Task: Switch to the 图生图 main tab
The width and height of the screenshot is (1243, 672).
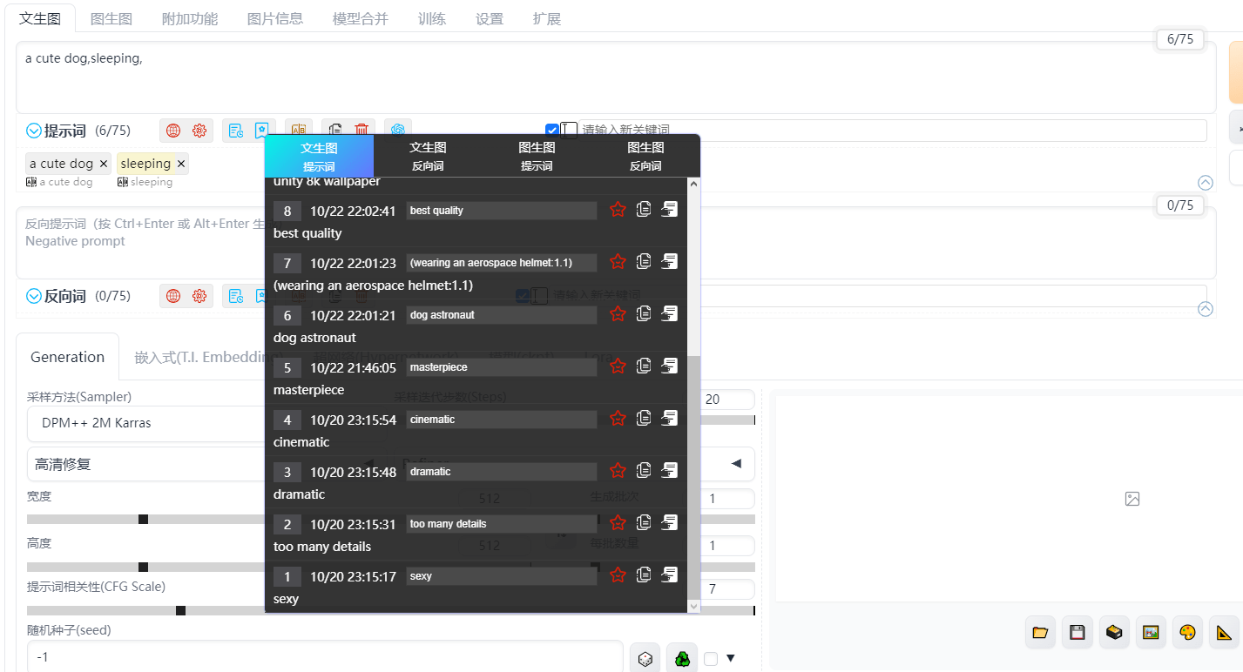Action: [111, 18]
